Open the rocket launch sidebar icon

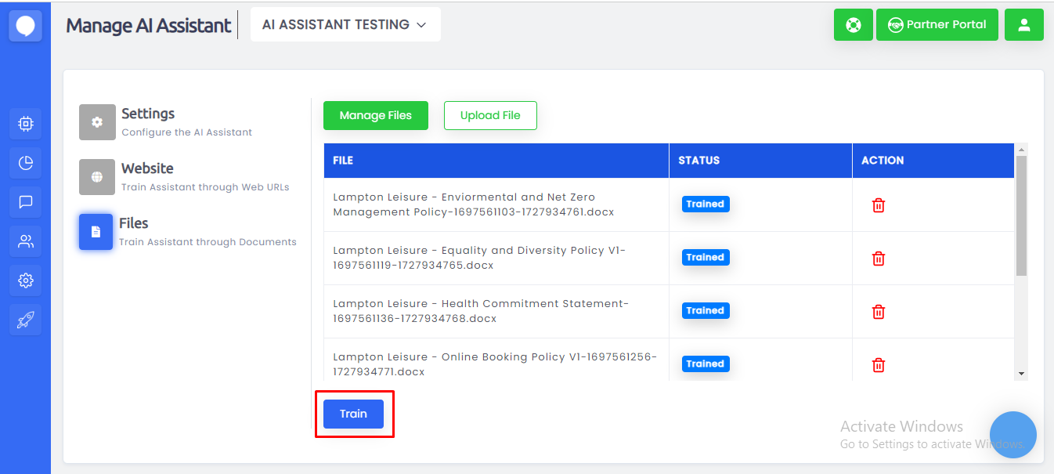click(x=25, y=319)
